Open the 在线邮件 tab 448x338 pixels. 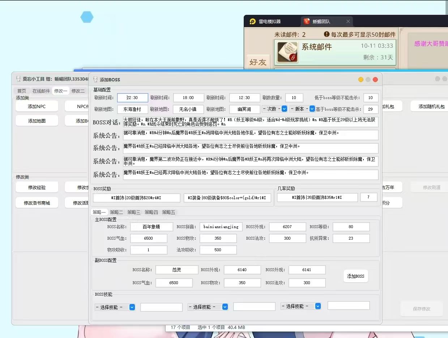(41, 91)
